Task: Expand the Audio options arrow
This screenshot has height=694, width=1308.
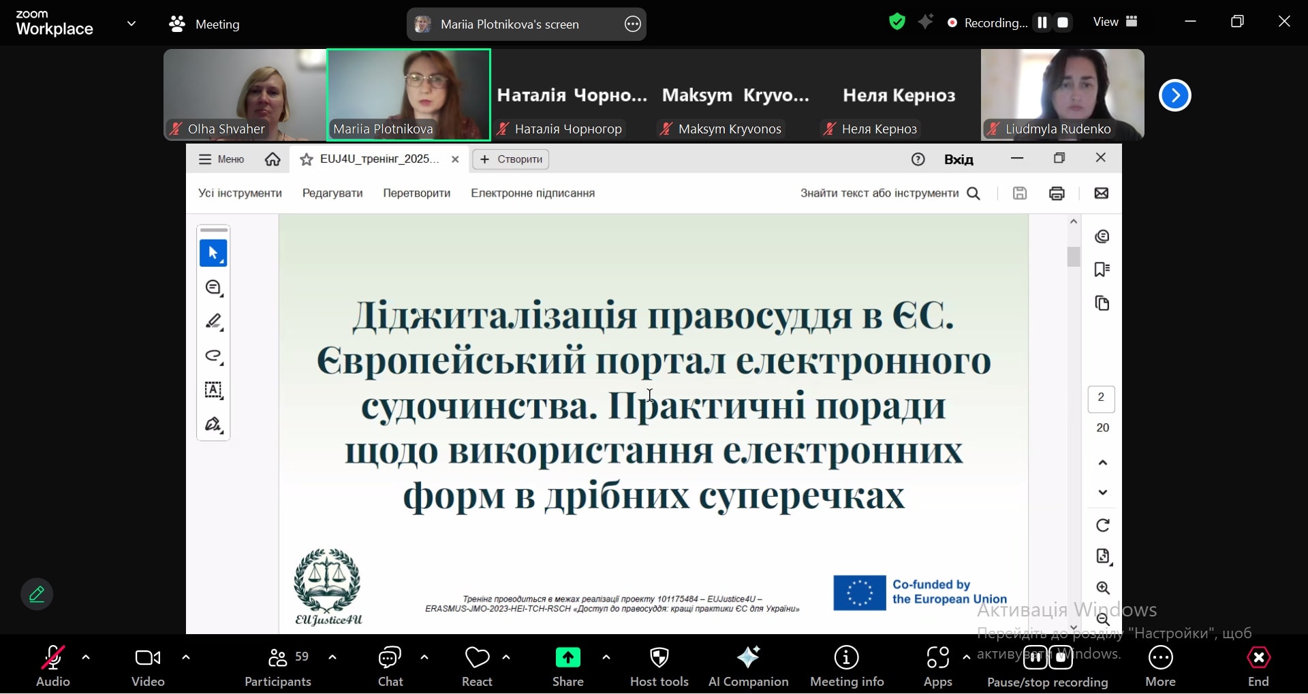Action: [x=86, y=658]
